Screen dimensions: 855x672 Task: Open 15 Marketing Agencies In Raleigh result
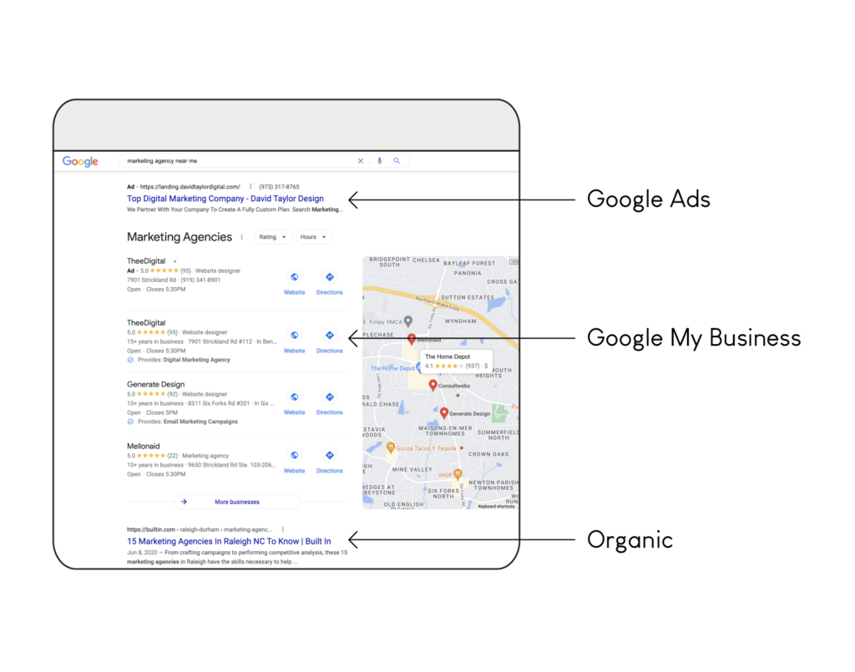(229, 541)
